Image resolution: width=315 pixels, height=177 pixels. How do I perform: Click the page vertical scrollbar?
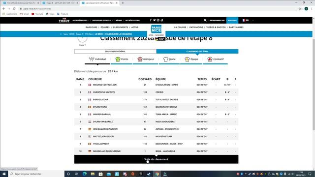pos(314,84)
